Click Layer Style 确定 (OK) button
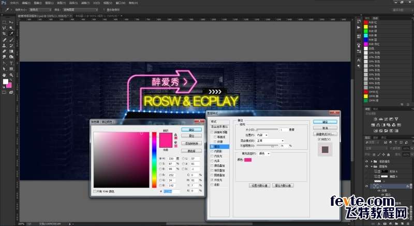Screen dimensions: 414x226 click(x=326, y=122)
